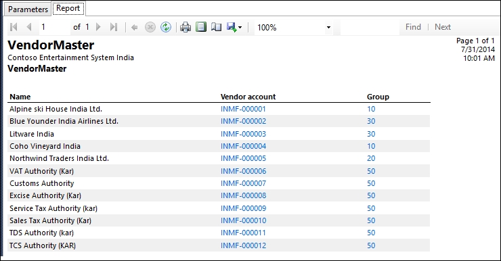Go to first page of report
This screenshot has height=261, width=501.
(x=14, y=27)
